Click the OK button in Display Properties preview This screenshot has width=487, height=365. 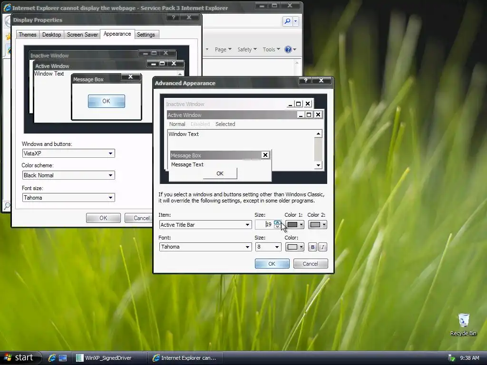pos(106,101)
